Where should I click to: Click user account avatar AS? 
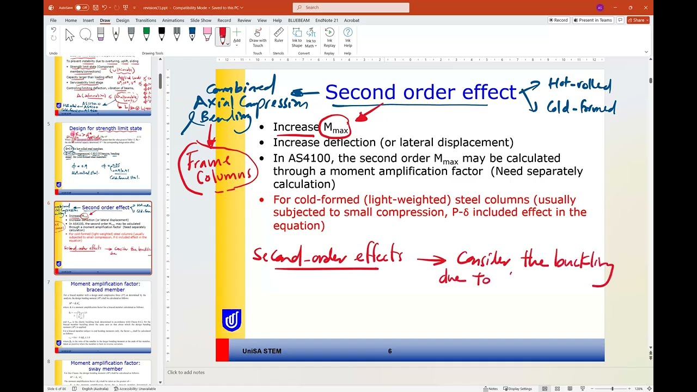click(x=600, y=8)
